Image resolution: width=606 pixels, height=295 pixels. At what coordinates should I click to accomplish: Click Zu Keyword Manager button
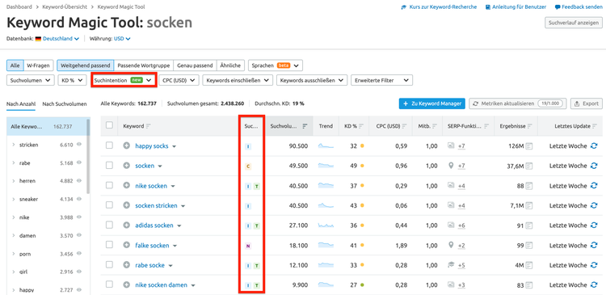432,103
